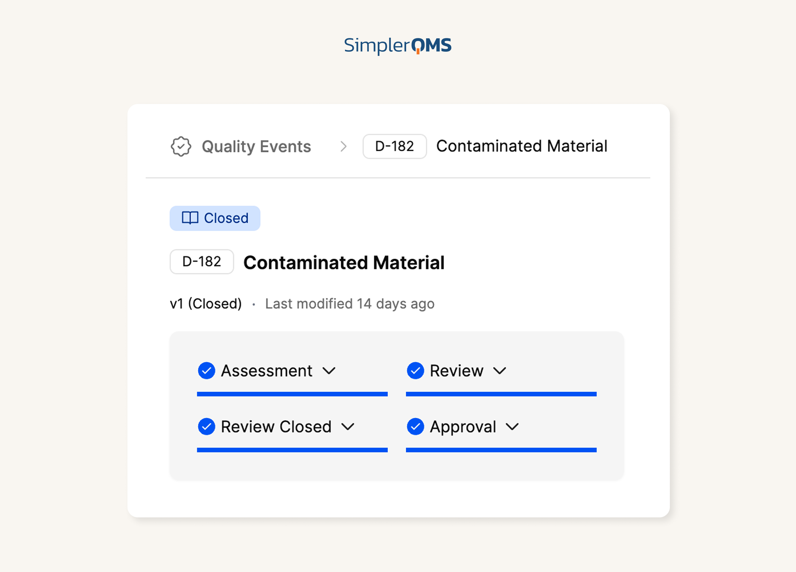This screenshot has height=572, width=796.
Task: Click the Review step blue checkmark icon
Action: [x=416, y=371]
